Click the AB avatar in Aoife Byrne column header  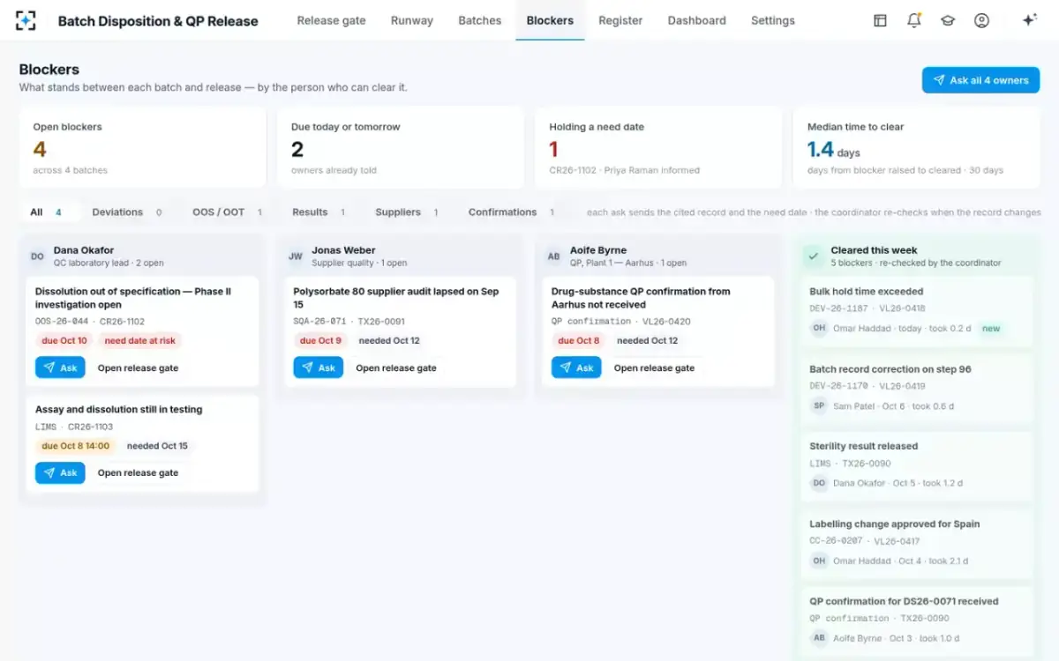(x=553, y=256)
